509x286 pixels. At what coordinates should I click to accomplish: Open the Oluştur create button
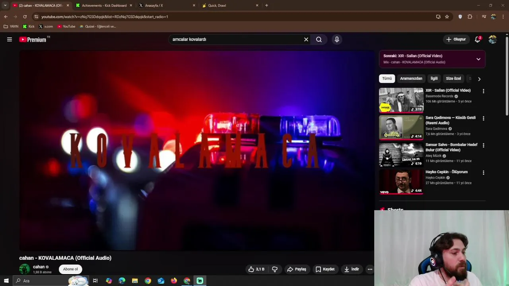tap(456, 39)
